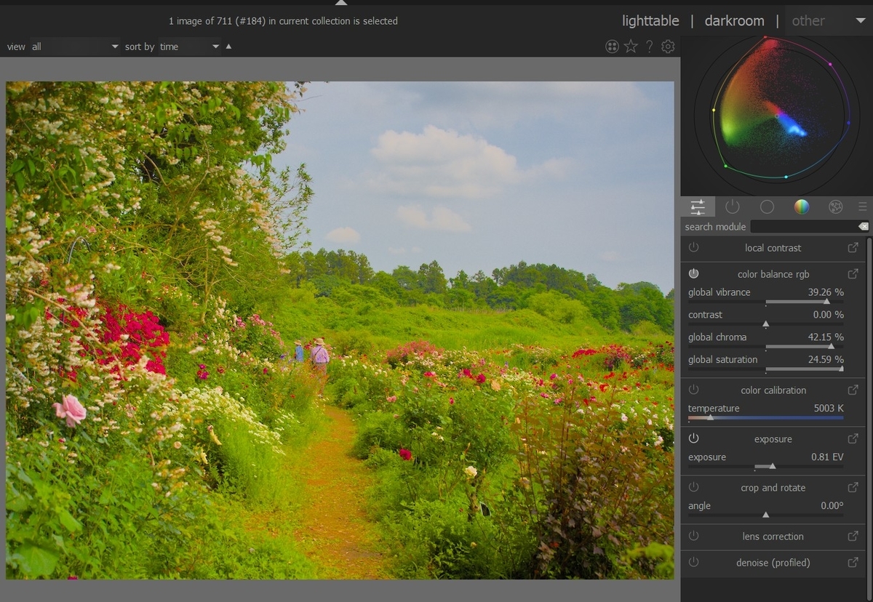The image size is (873, 602).
Task: Click the star overlays icon
Action: 631,47
